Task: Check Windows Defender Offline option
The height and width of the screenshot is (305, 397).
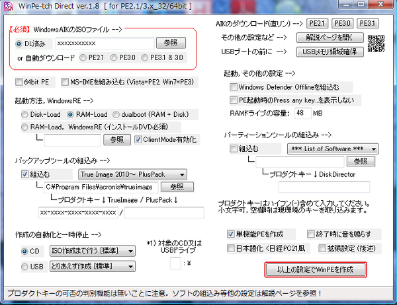Action: pyautogui.click(x=234, y=86)
